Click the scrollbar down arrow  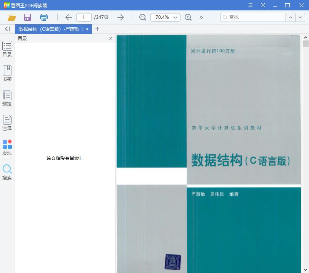306,270
